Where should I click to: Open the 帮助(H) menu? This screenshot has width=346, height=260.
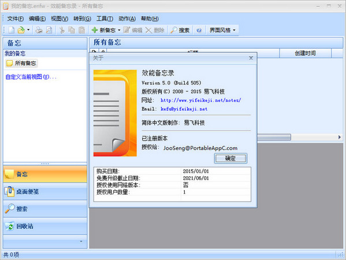point(150,18)
